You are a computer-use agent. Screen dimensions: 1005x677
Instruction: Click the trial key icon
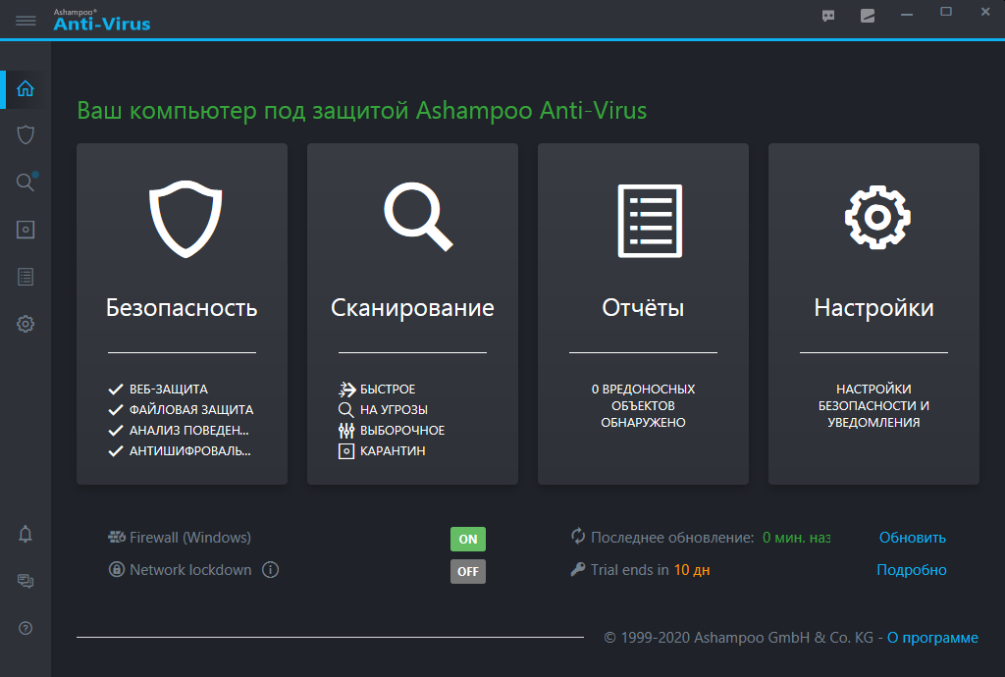click(x=577, y=569)
